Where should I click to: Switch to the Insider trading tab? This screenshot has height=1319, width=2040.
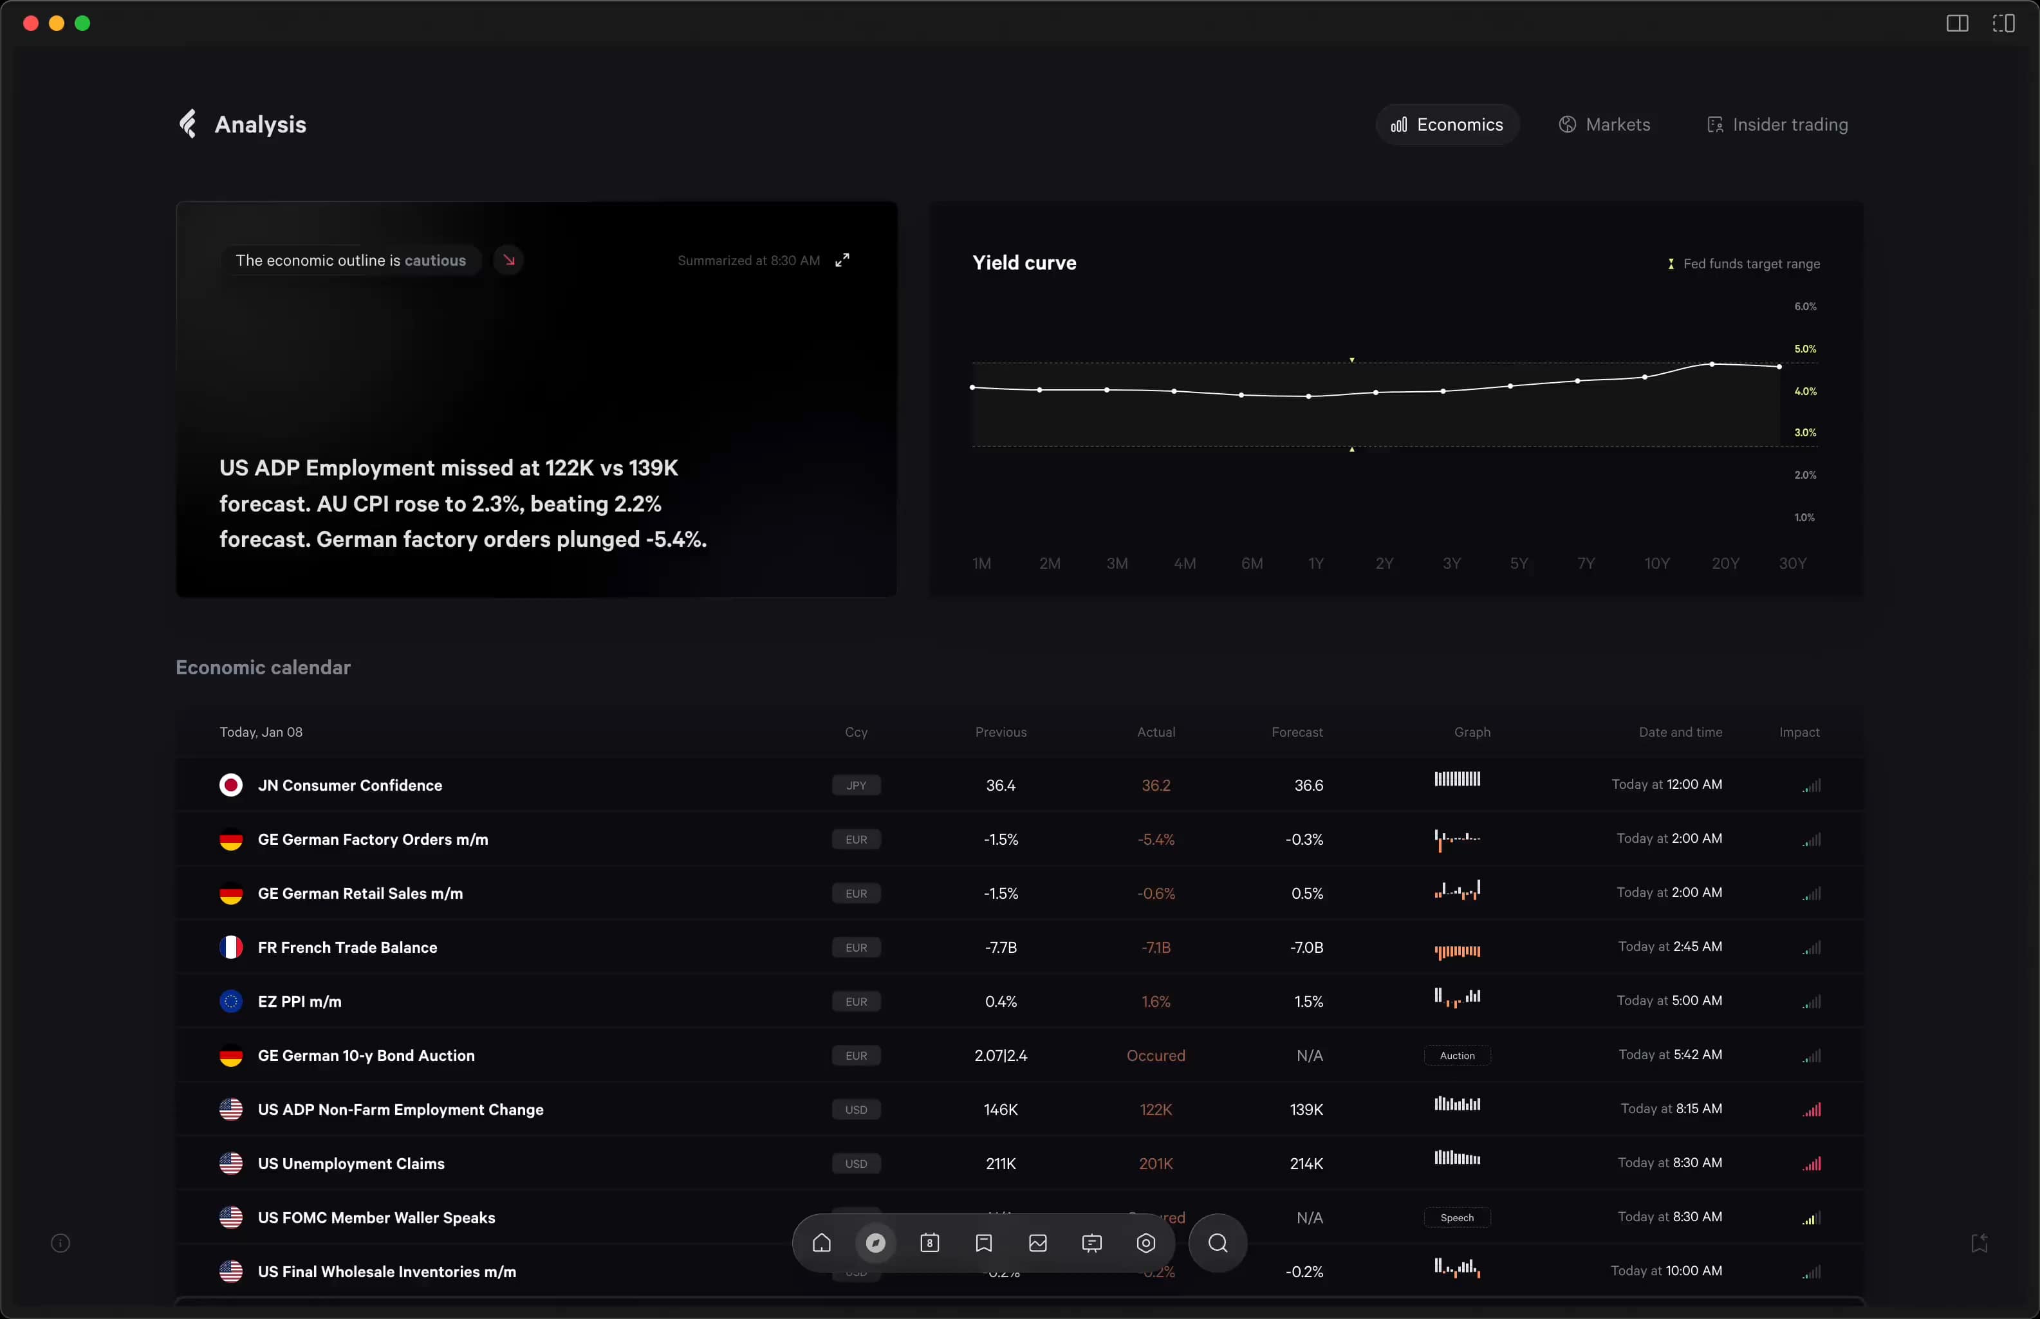coord(1777,125)
